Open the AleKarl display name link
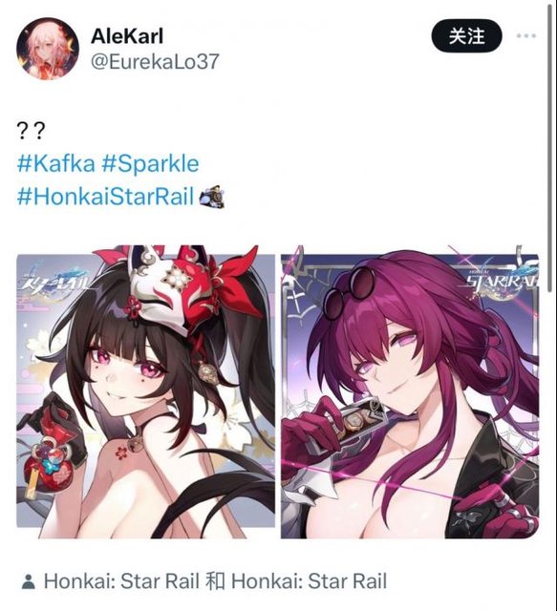 click(127, 36)
